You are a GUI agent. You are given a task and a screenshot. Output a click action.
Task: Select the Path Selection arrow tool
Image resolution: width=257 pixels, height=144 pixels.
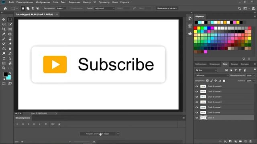tap(10, 58)
